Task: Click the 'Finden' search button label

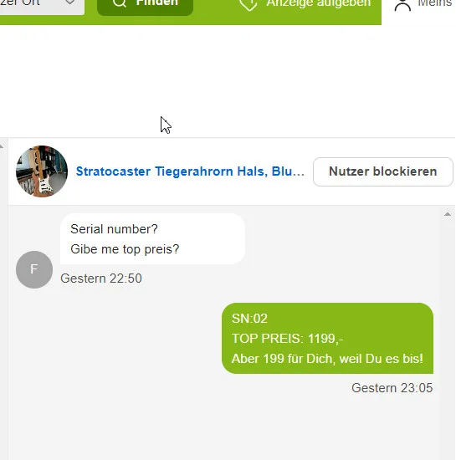Action: (157, 3)
